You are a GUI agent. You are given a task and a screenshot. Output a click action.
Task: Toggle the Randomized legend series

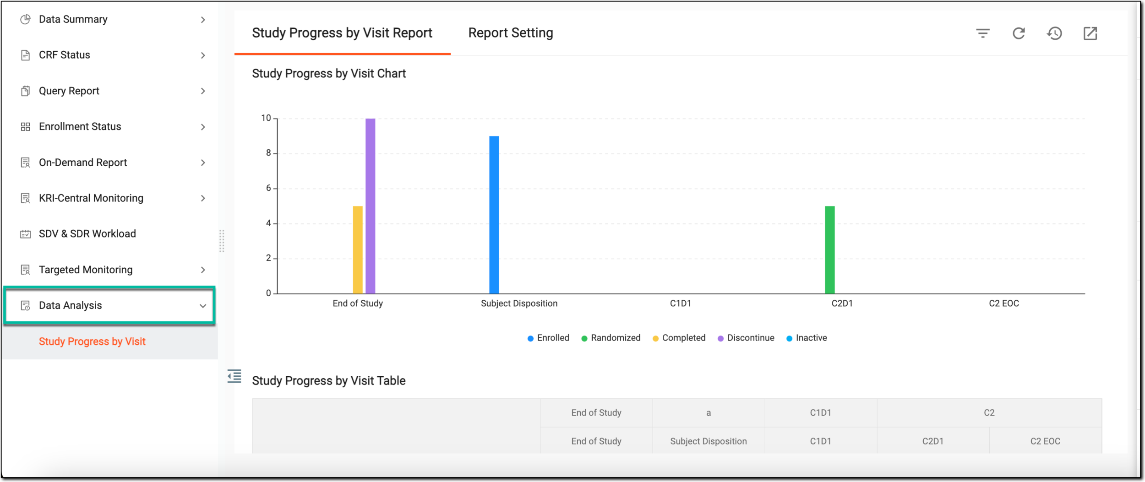tap(611, 338)
